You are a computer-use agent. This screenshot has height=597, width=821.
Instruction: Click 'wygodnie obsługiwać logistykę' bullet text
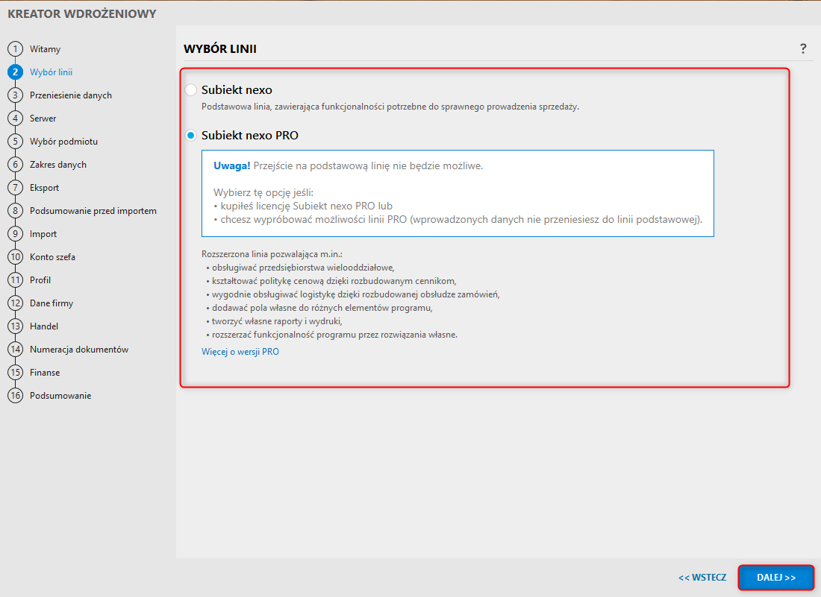[355, 295]
